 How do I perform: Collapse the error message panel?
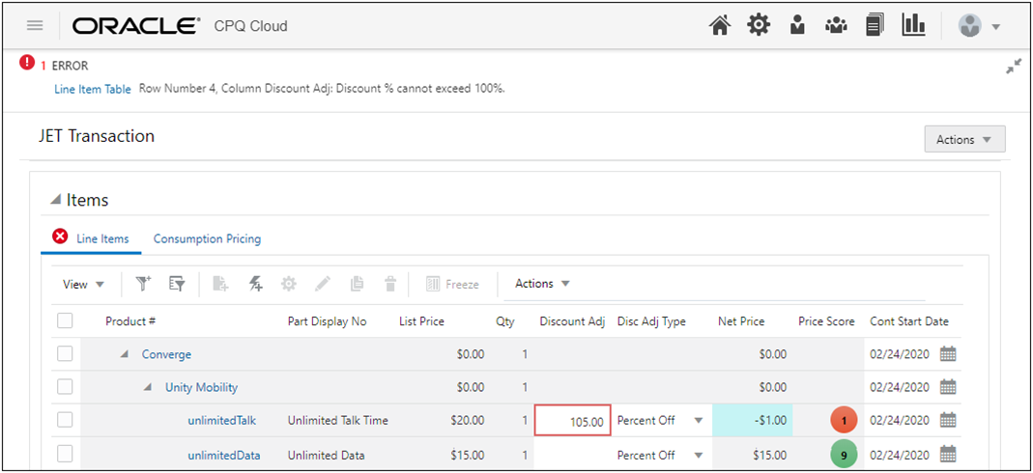(x=1014, y=67)
